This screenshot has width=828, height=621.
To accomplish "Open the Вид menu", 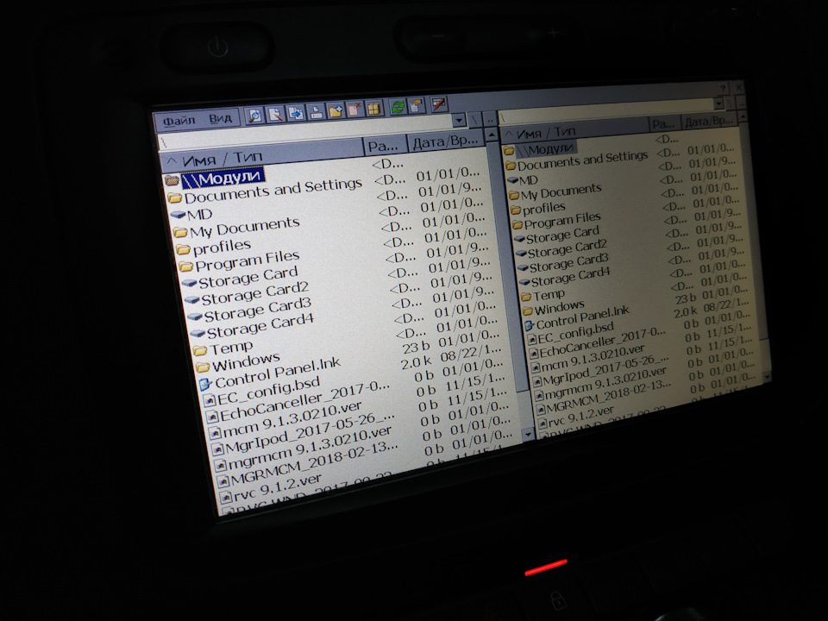I will pos(220,118).
